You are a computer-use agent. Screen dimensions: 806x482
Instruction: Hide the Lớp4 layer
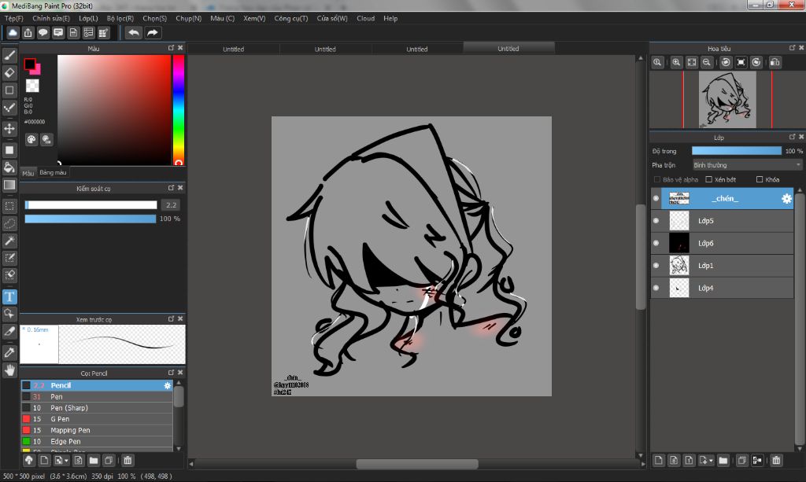[x=656, y=288]
